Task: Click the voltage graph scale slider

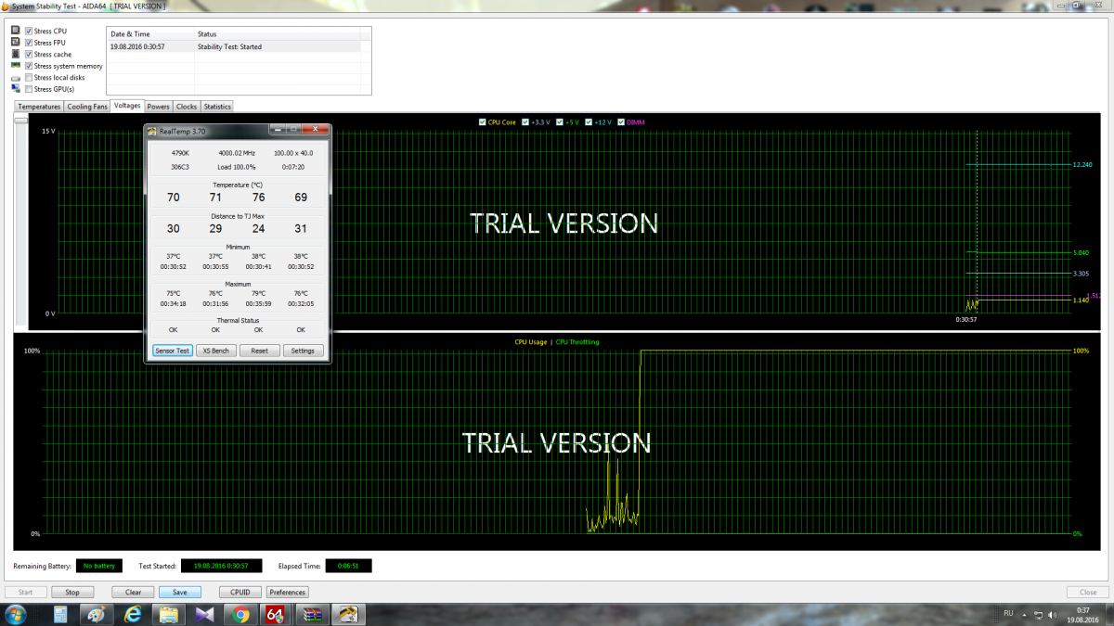Action: 20,119
